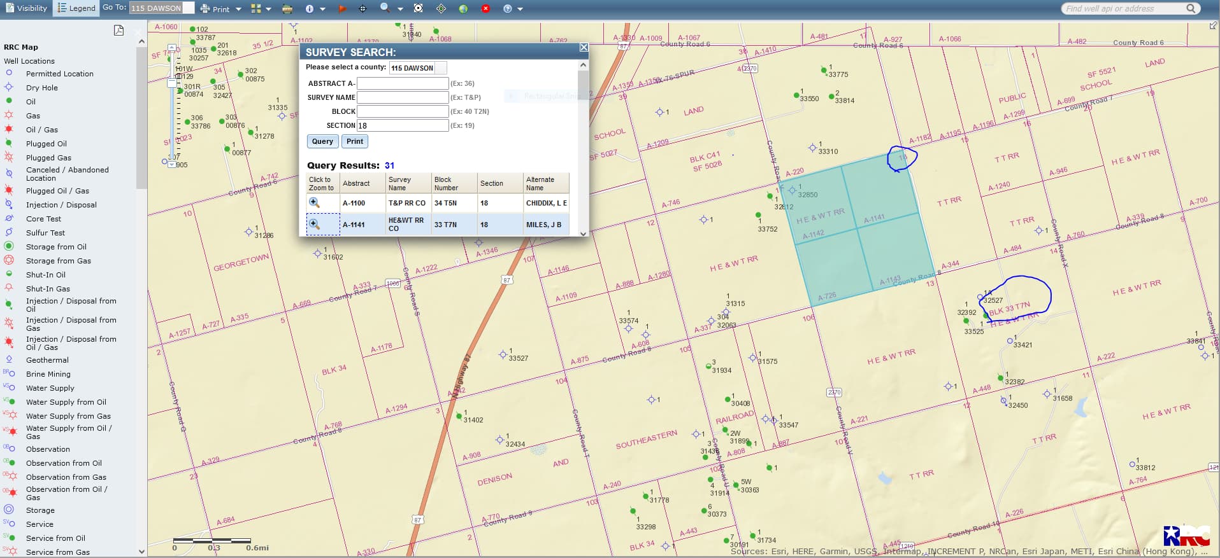Screen dimensions: 1220x558
Task: Click the BLOCK input field
Action: click(403, 111)
